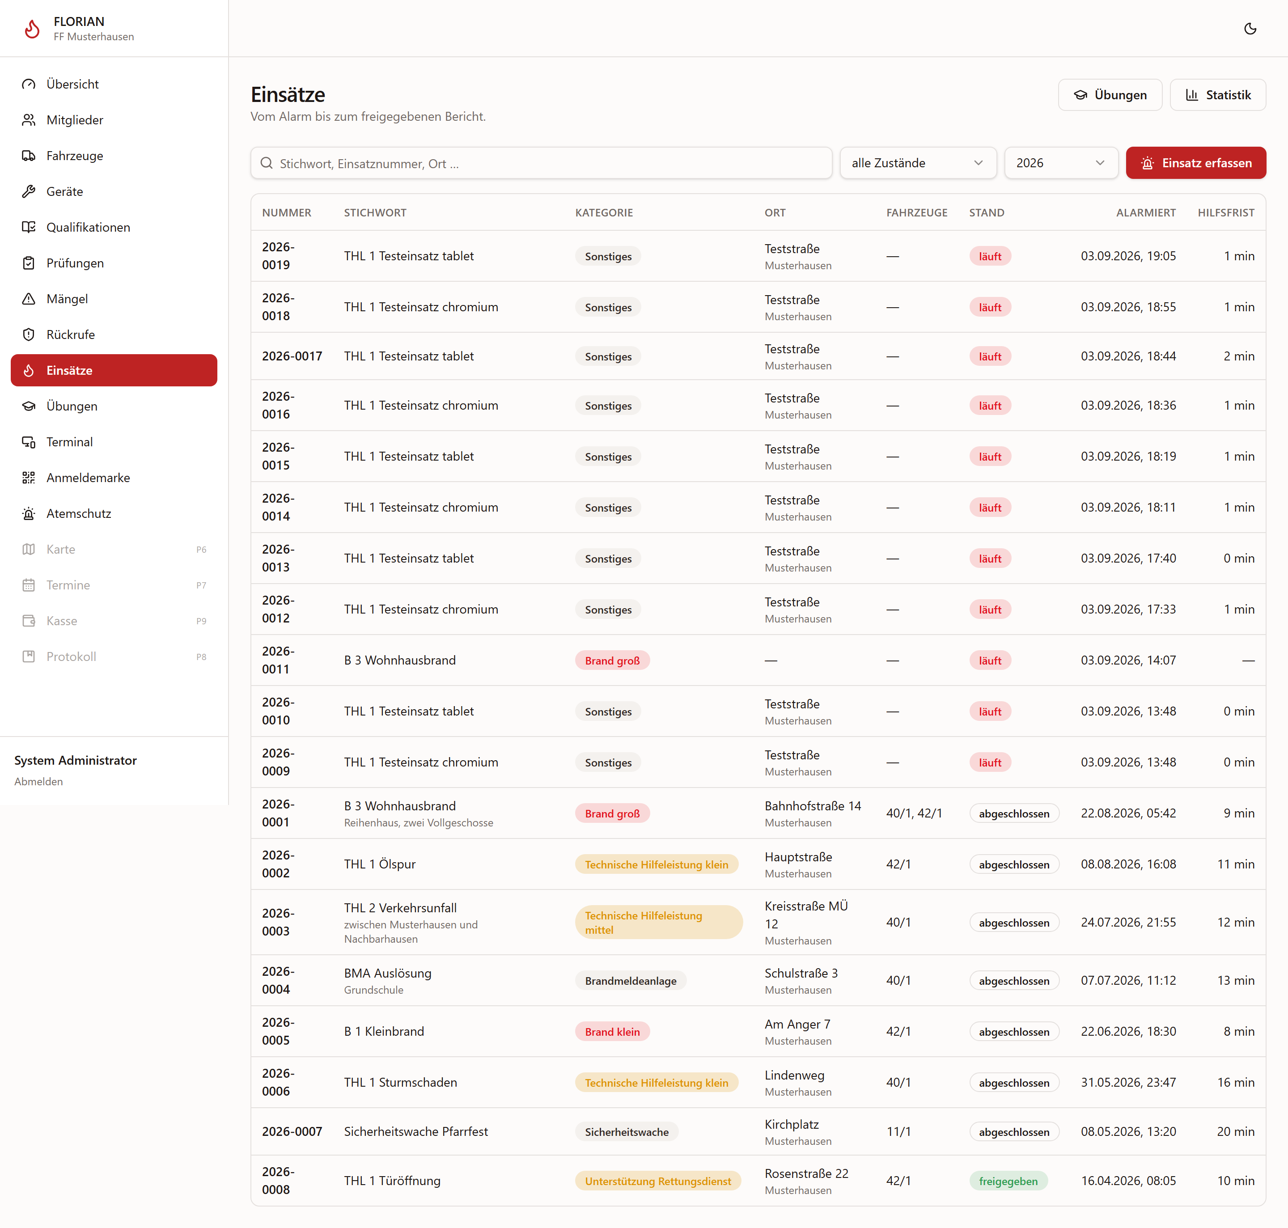This screenshot has height=1228, width=1288.
Task: Open Mitglieder via its people icon
Action: (x=29, y=120)
